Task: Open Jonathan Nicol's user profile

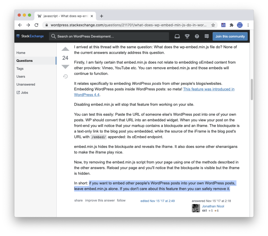Action: click(x=213, y=206)
